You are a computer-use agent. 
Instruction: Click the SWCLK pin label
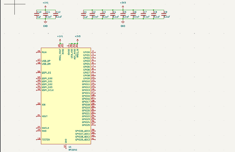(46, 128)
